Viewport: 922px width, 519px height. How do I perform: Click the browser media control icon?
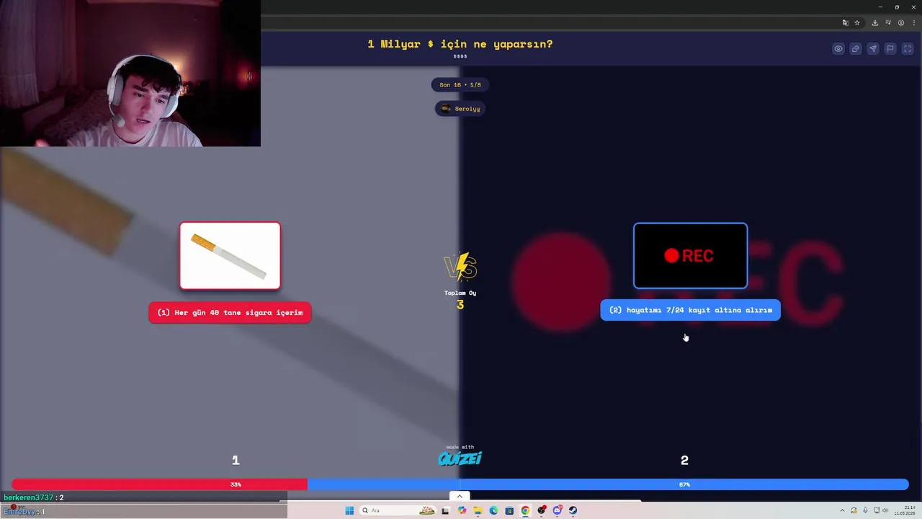[888, 23]
